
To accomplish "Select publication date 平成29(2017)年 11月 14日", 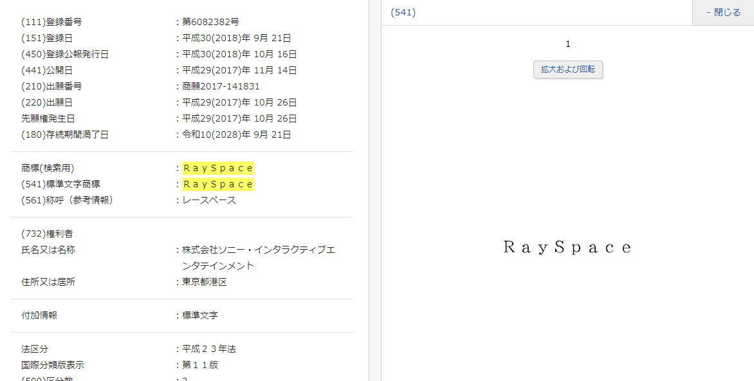I will [x=239, y=70].
